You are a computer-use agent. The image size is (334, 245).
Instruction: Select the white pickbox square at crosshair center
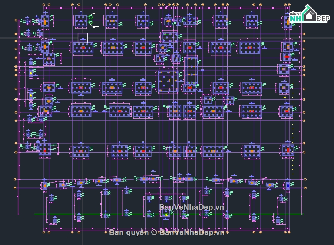coord(83,38)
